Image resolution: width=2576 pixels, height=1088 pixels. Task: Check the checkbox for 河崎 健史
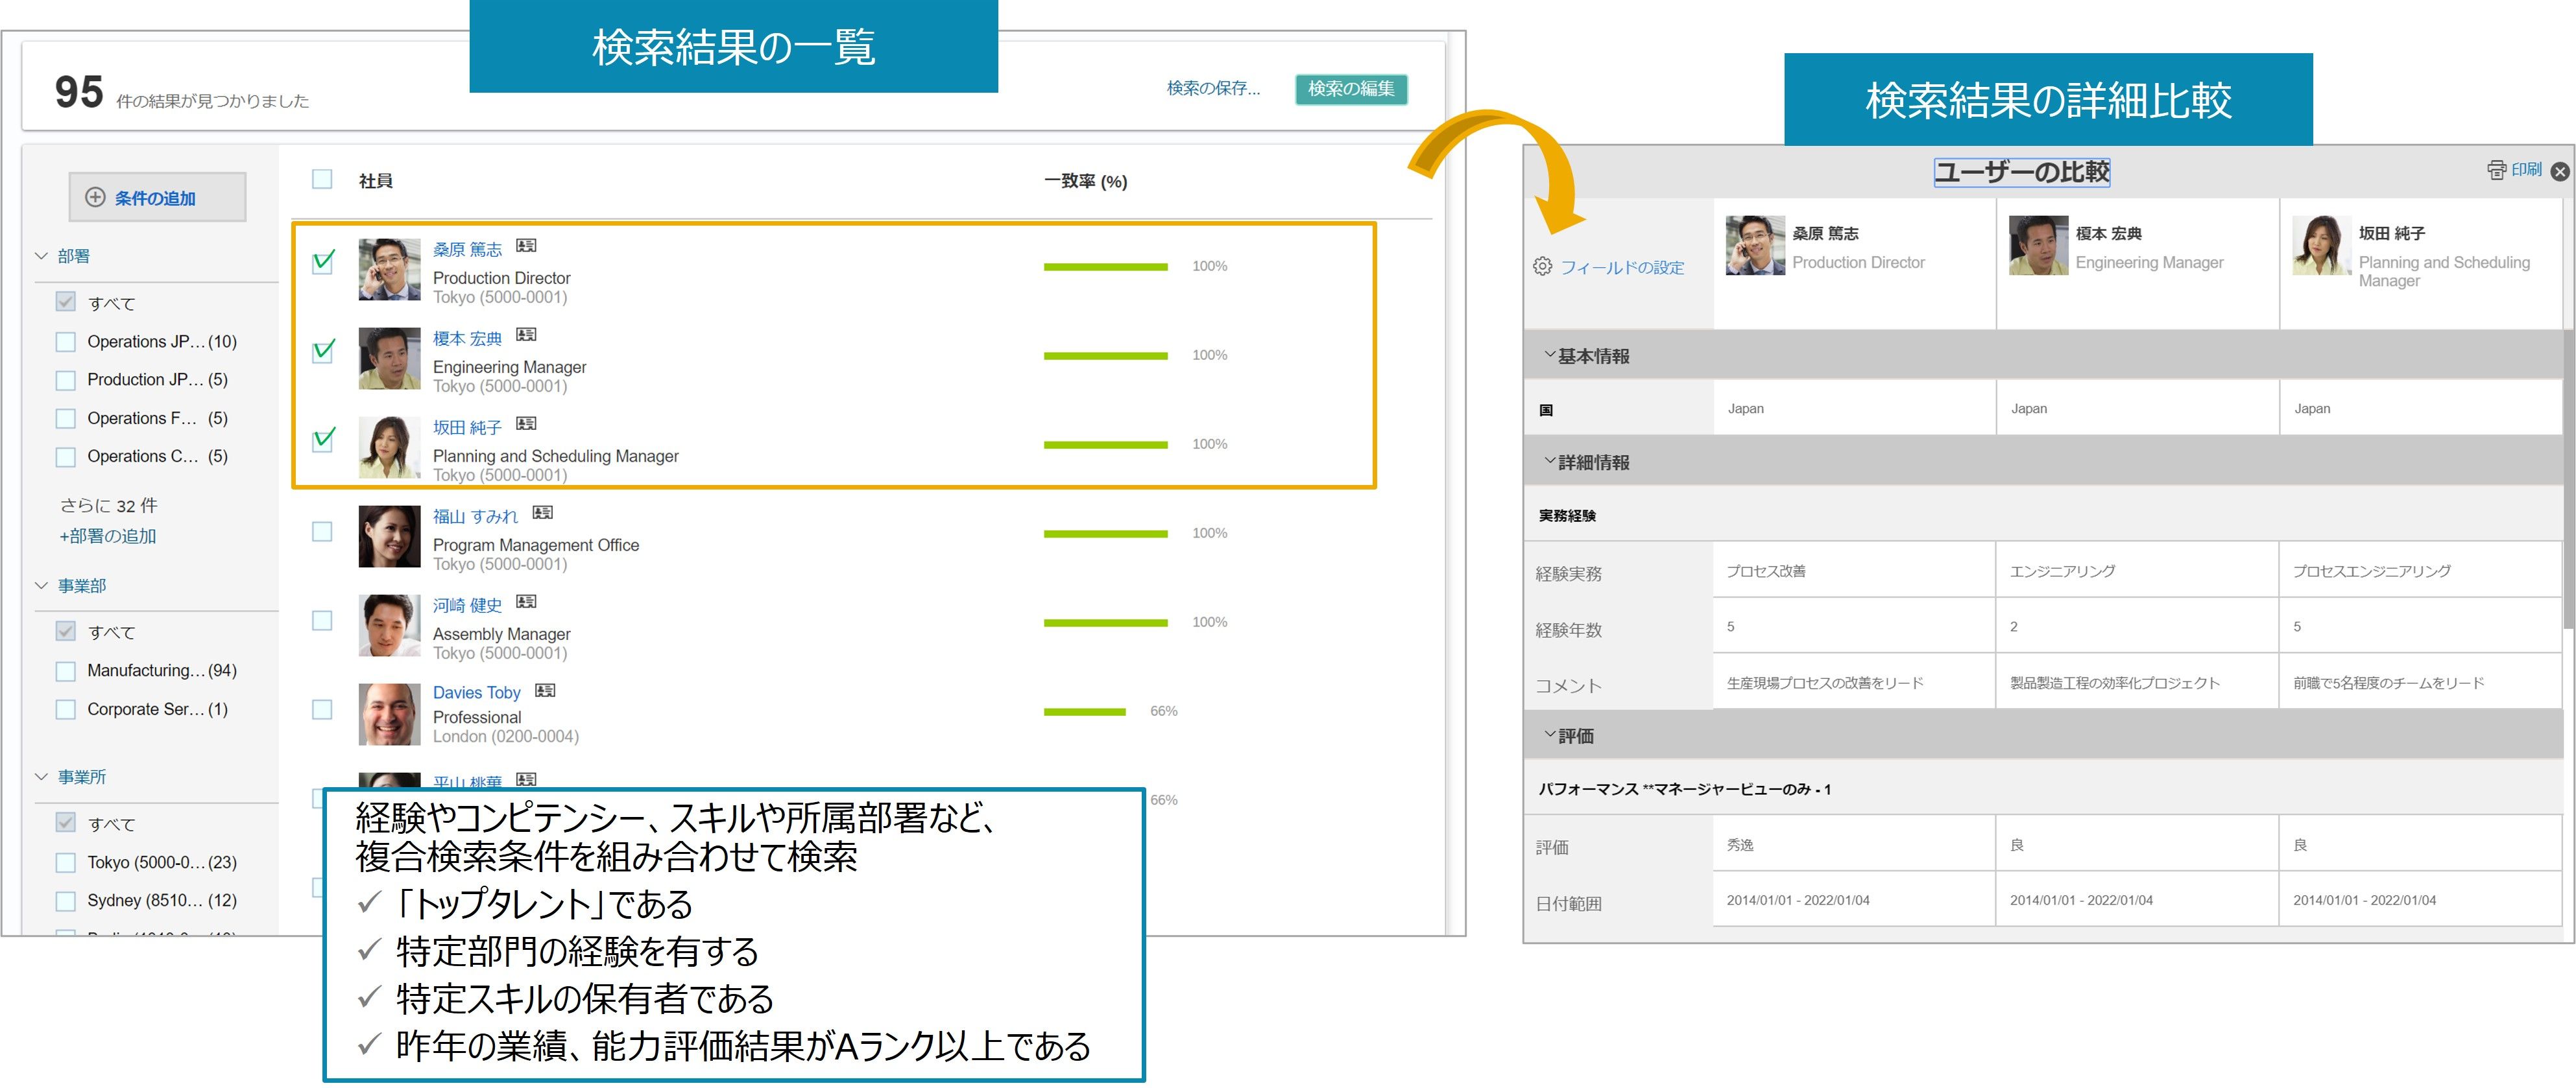coord(322,621)
